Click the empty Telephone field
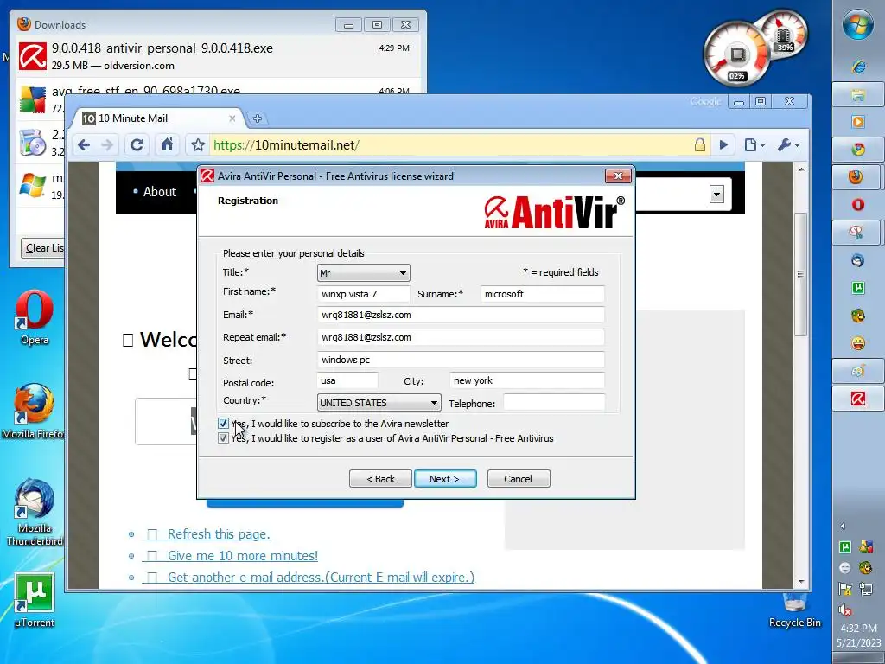The height and width of the screenshot is (664, 885). click(554, 403)
